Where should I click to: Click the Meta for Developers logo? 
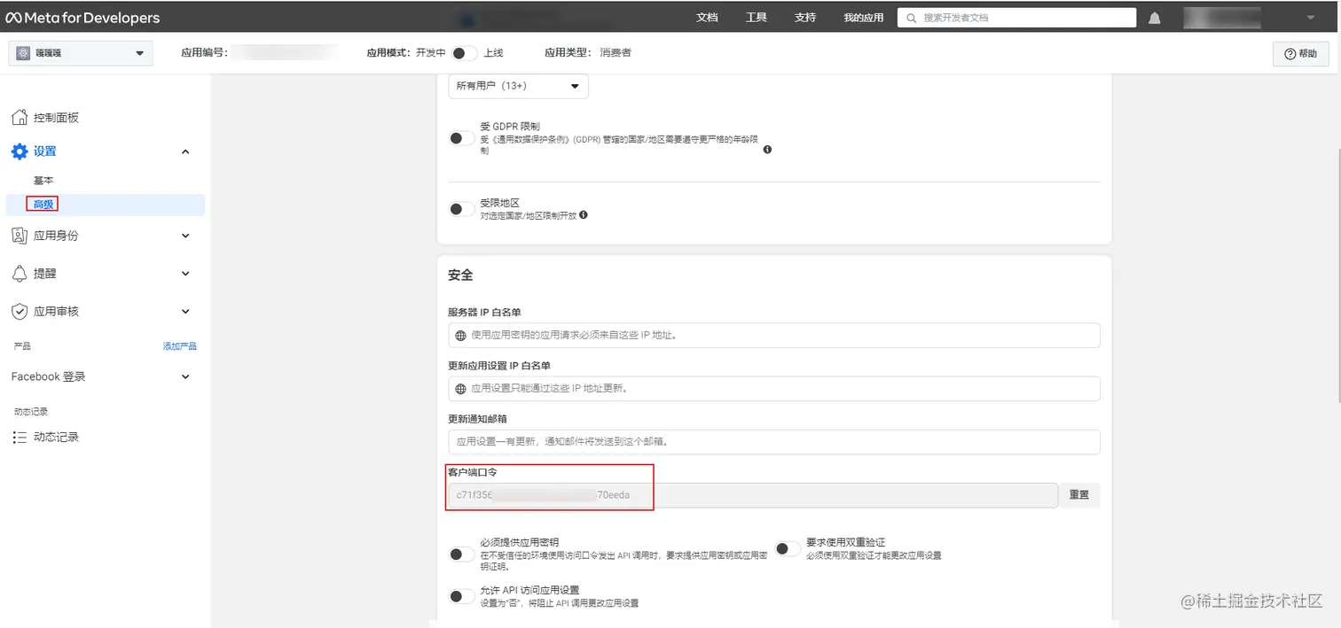coord(82,18)
